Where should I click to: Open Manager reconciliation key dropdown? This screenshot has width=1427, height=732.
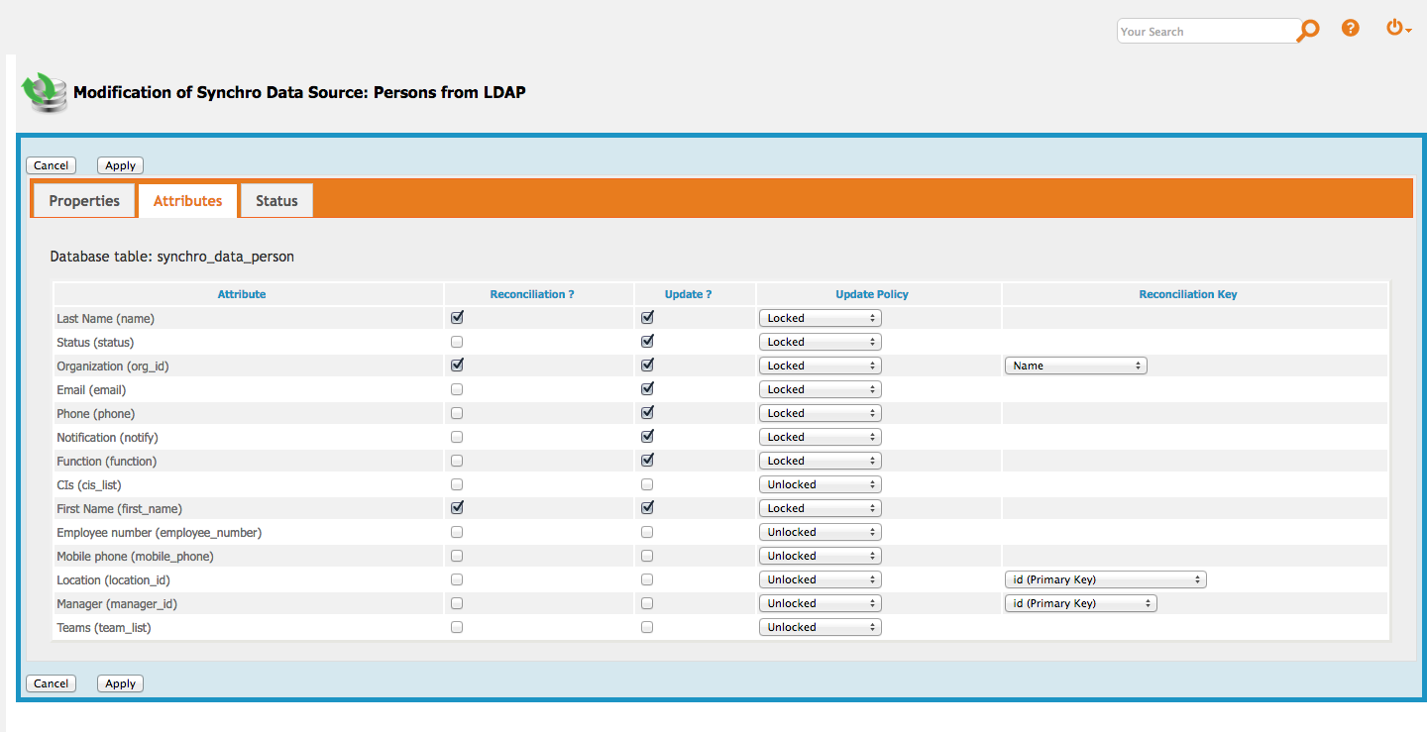(1080, 603)
